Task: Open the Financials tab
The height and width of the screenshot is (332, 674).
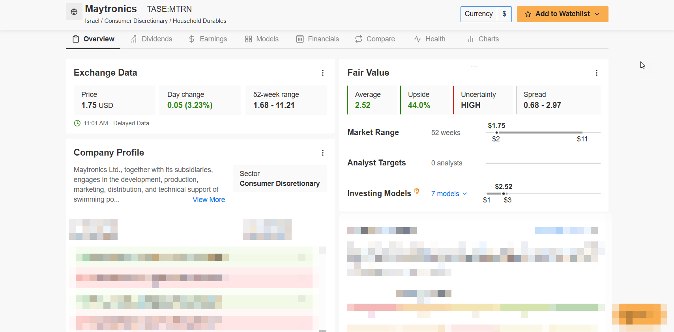Action: (318, 39)
